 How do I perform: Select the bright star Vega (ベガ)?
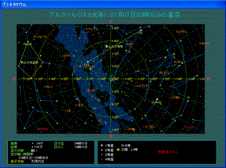click(x=141, y=31)
